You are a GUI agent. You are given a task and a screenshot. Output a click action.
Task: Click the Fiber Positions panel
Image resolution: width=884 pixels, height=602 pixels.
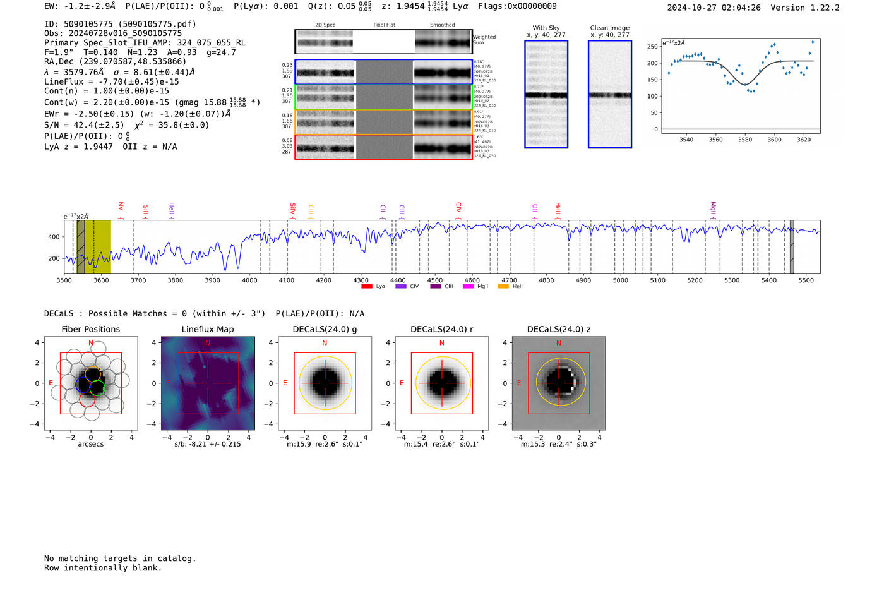[91, 383]
